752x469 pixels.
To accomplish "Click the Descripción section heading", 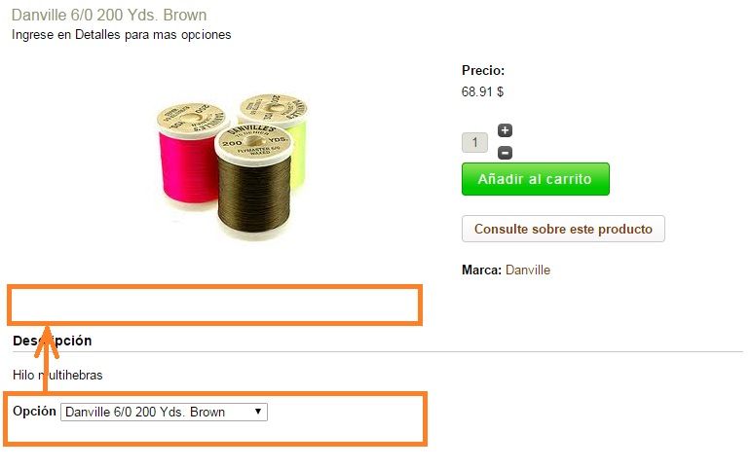I will coord(52,341).
